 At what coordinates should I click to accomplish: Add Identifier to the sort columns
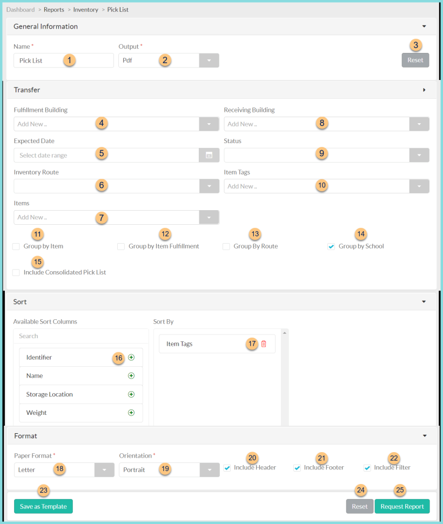131,357
